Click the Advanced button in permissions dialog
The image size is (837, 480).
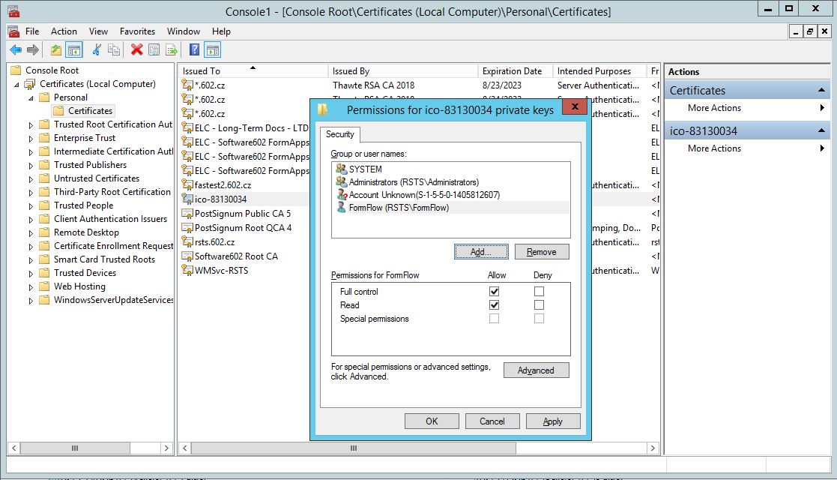pos(536,370)
